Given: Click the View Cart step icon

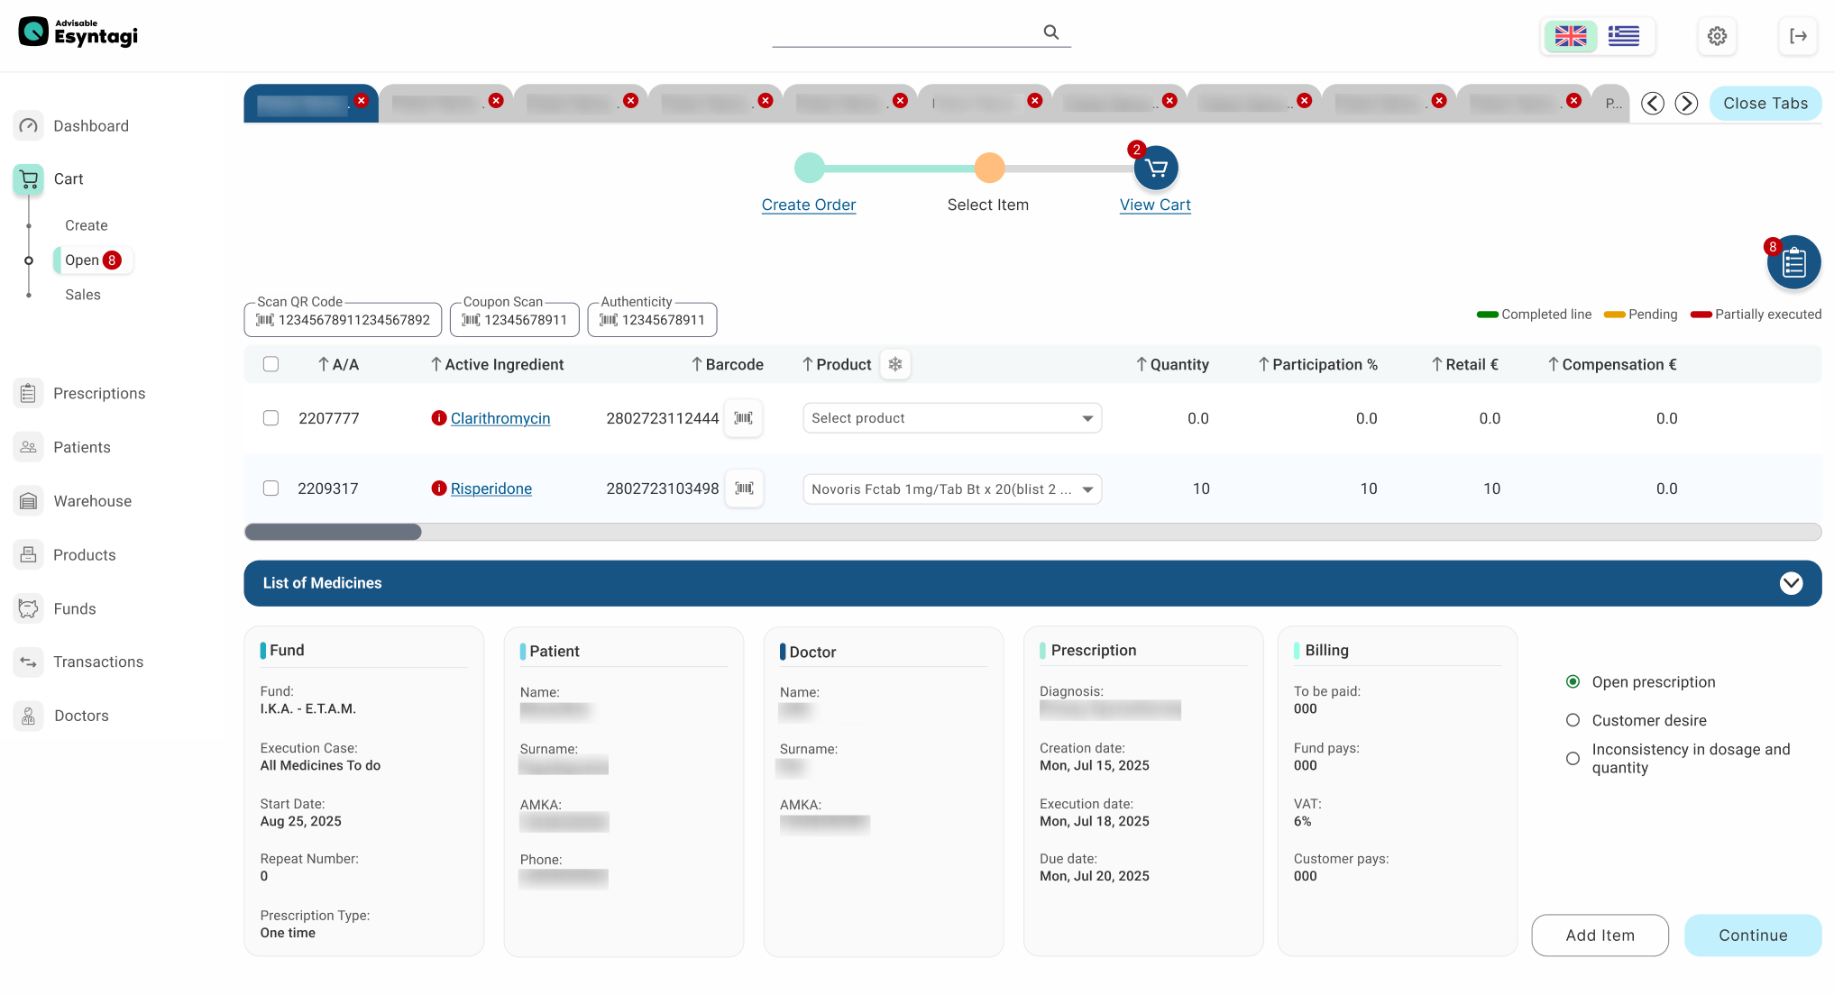Looking at the screenshot, I should click(x=1156, y=168).
